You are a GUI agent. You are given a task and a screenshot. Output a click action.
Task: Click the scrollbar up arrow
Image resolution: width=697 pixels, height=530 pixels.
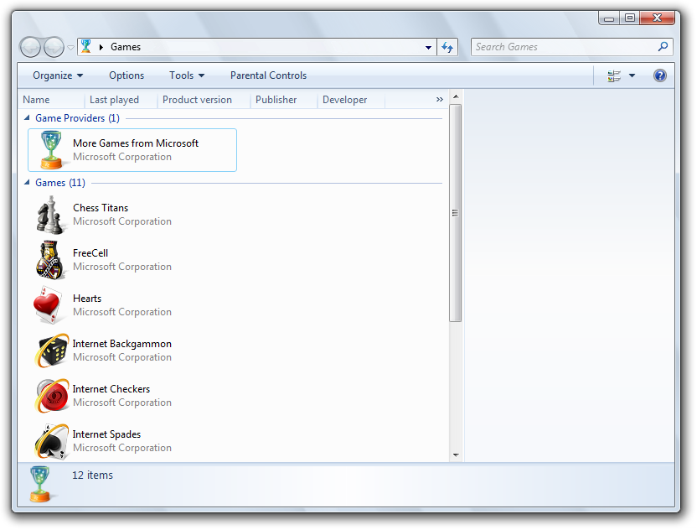(456, 96)
